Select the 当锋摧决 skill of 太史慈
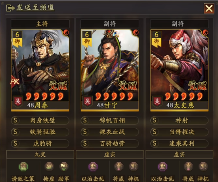 [x=179, y=132]
